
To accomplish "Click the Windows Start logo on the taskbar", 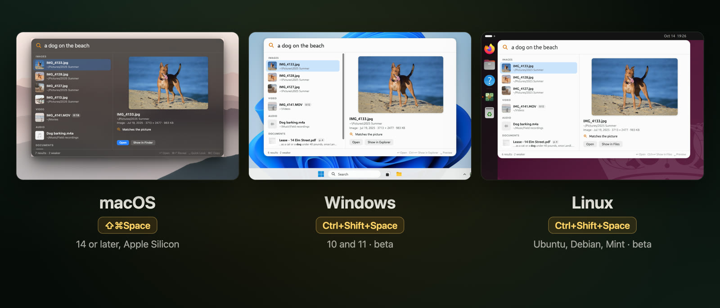I will (x=321, y=174).
